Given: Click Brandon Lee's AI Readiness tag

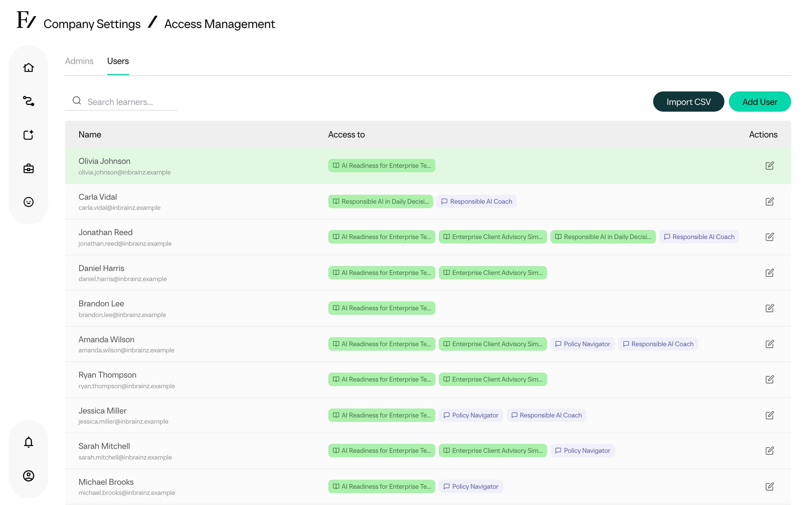Looking at the screenshot, I should pyautogui.click(x=382, y=308).
